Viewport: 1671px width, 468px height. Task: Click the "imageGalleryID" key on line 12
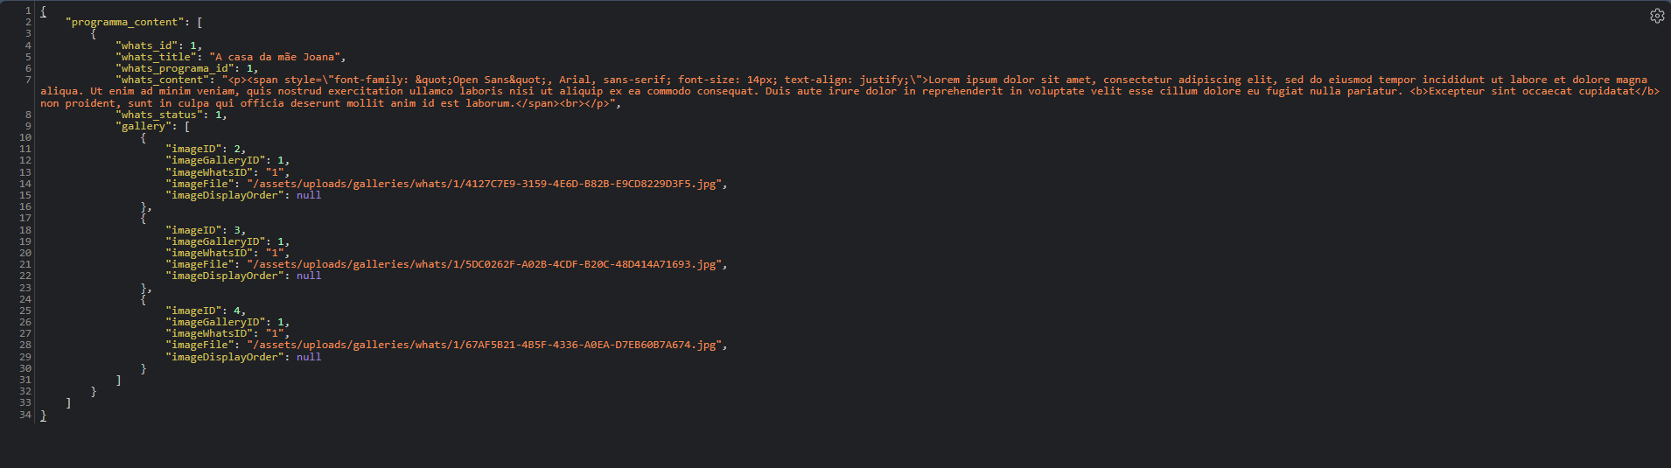coord(215,160)
